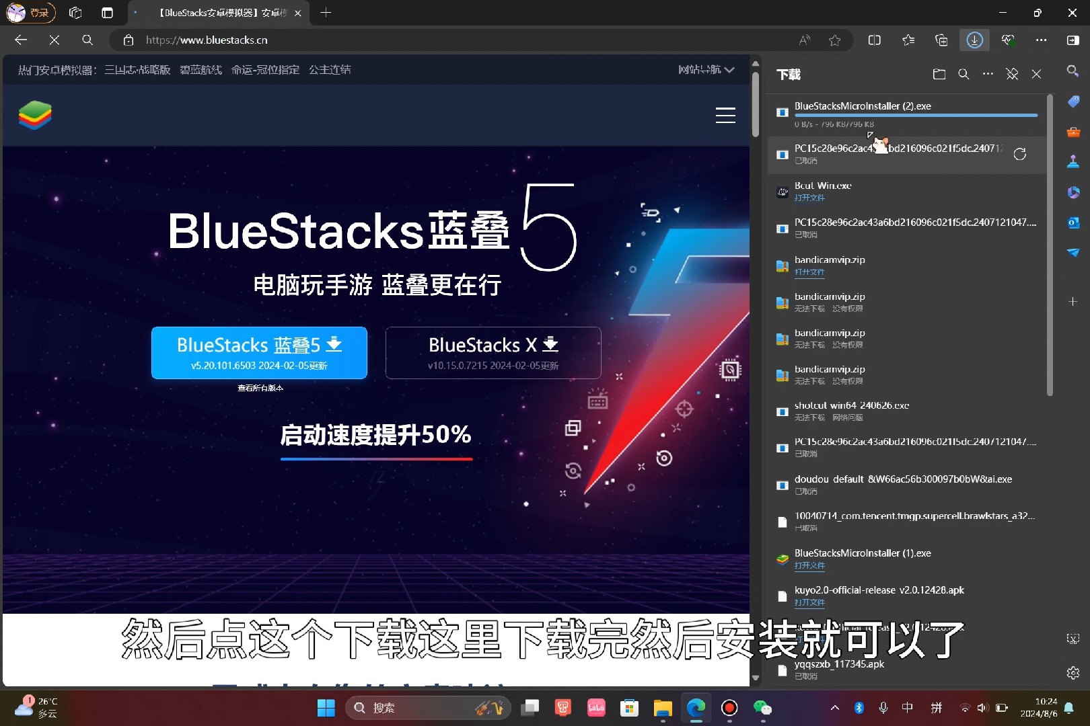Screen dimensions: 1090x726
Task: Stop page loading with the X button
Action: 54,40
